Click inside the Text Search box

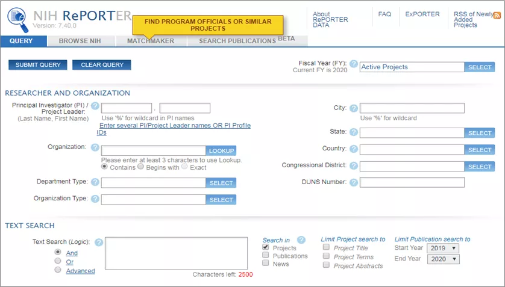pyautogui.click(x=176, y=253)
